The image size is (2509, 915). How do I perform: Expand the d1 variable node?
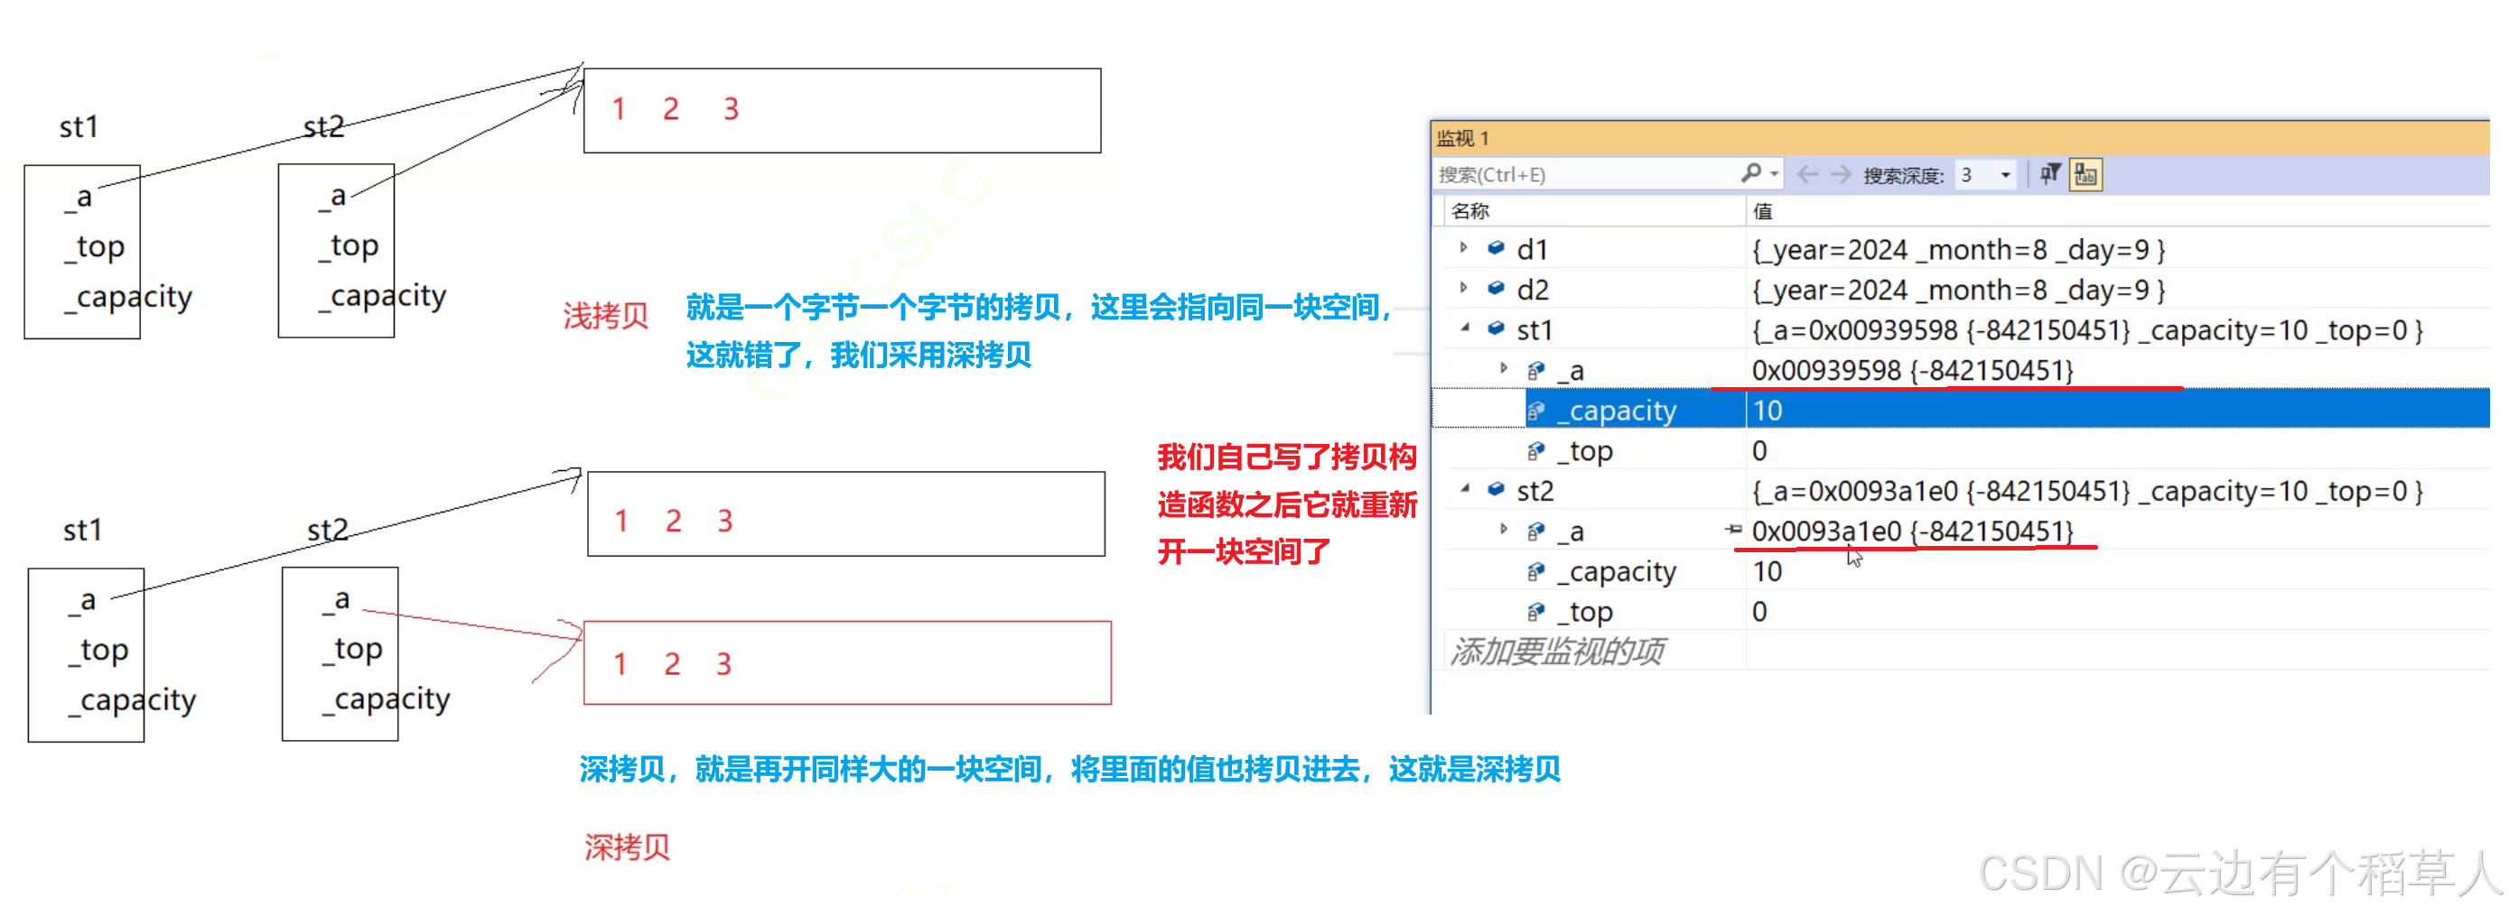pyautogui.click(x=1463, y=248)
